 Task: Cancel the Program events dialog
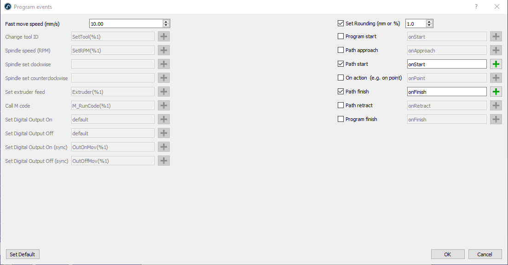[x=485, y=254]
